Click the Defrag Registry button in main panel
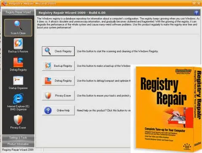Screen dimensions: 202x153 point(58,80)
